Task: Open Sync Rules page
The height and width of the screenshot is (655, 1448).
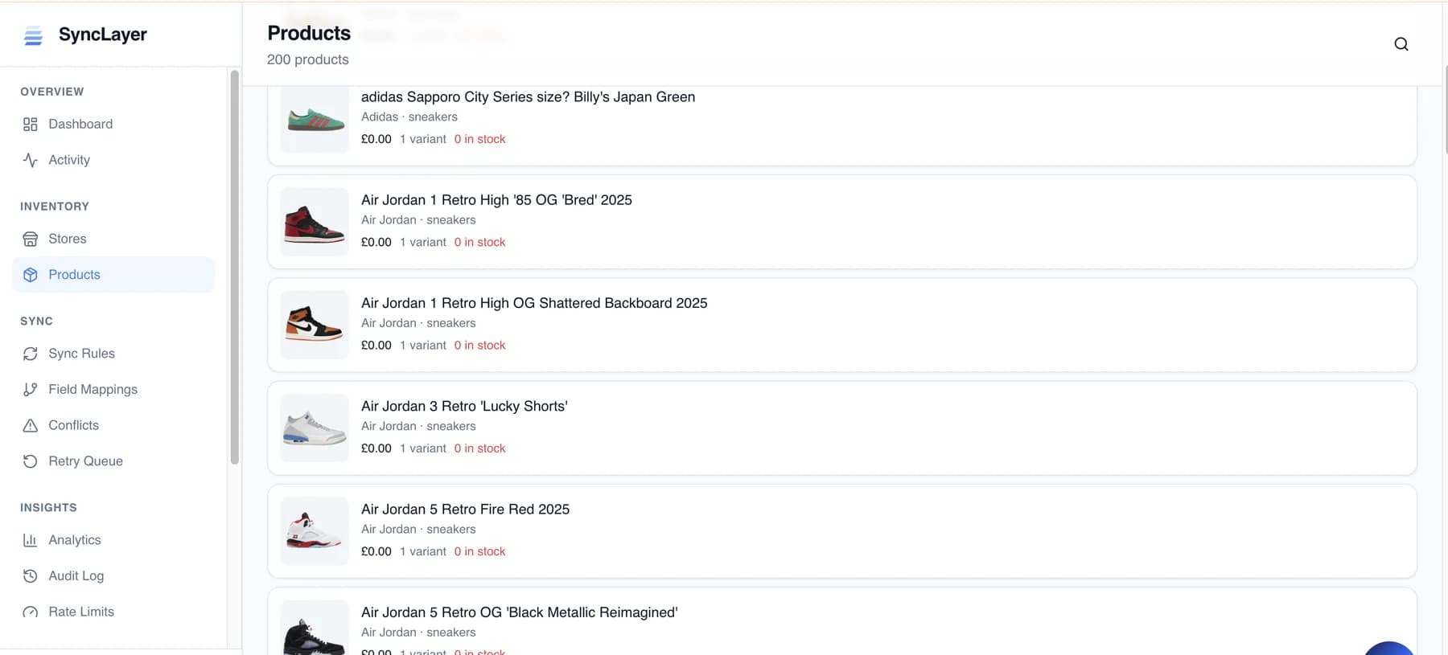Action: [x=113, y=354]
